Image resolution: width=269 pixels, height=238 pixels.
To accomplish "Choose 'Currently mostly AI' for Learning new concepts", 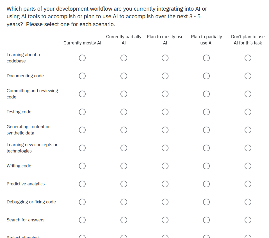I will [82, 148].
